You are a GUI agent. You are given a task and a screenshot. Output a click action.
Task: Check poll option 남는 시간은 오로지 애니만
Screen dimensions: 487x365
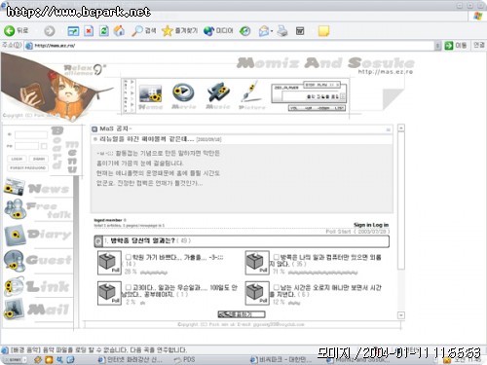click(276, 287)
